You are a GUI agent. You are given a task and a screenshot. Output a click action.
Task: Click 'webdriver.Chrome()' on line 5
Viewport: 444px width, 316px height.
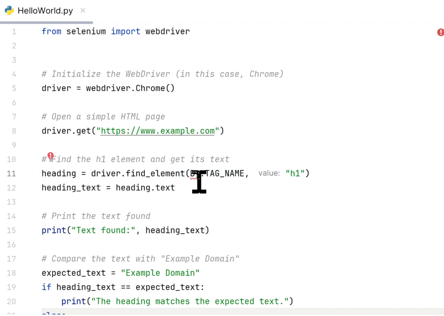pyautogui.click(x=130, y=88)
